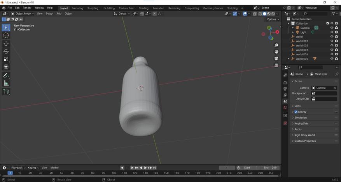
Task: Click the End frame field
Action: 271,168
